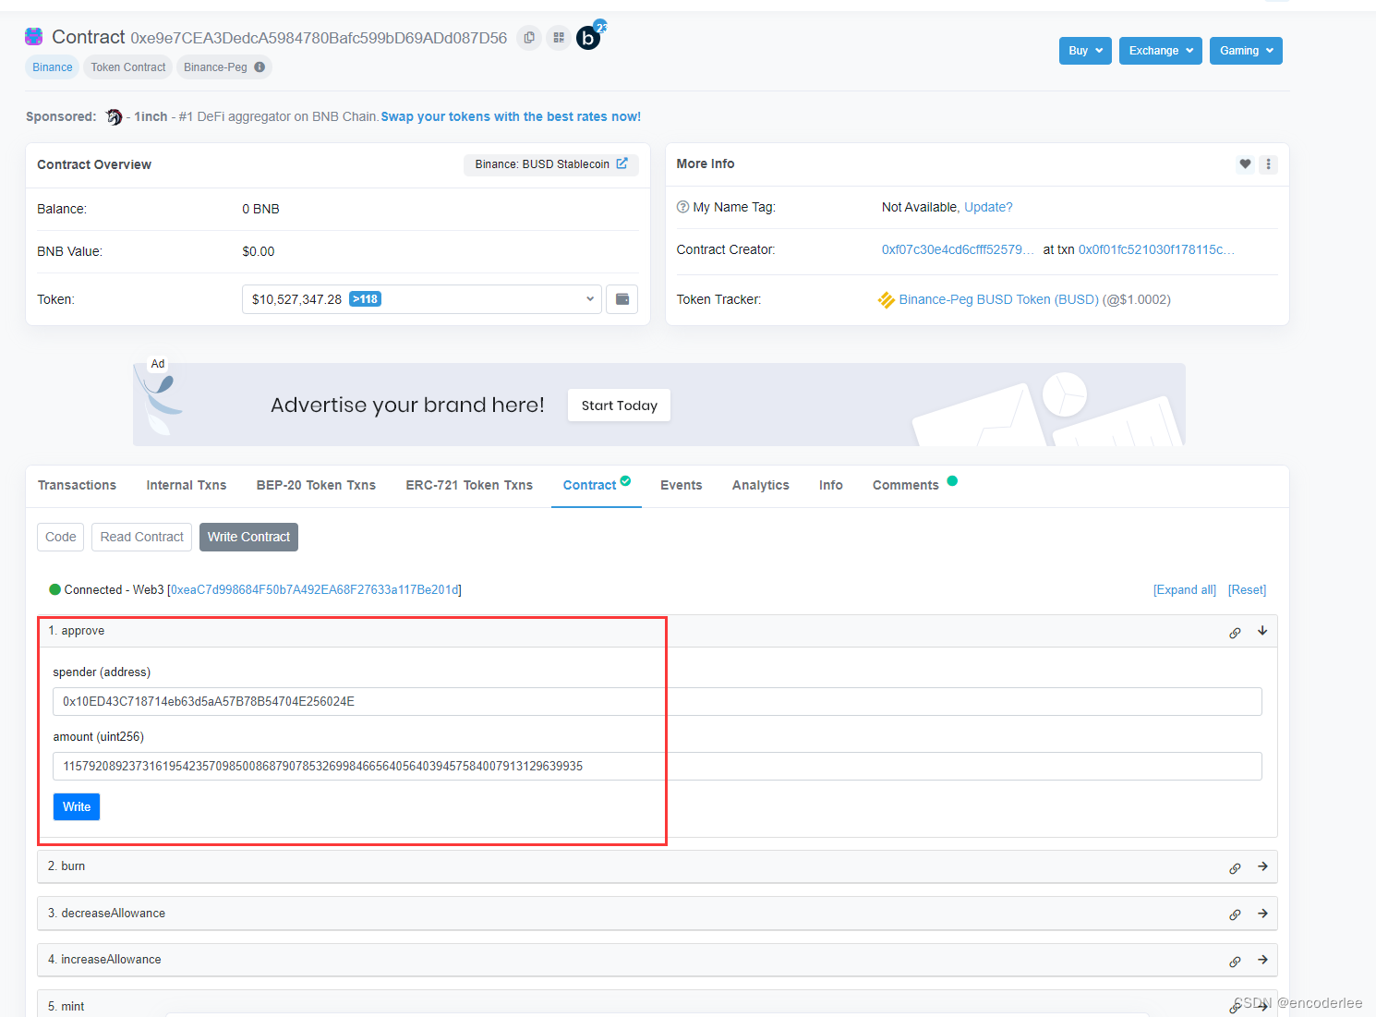Focus the spender address input field
The image size is (1376, 1017).
[x=658, y=701]
